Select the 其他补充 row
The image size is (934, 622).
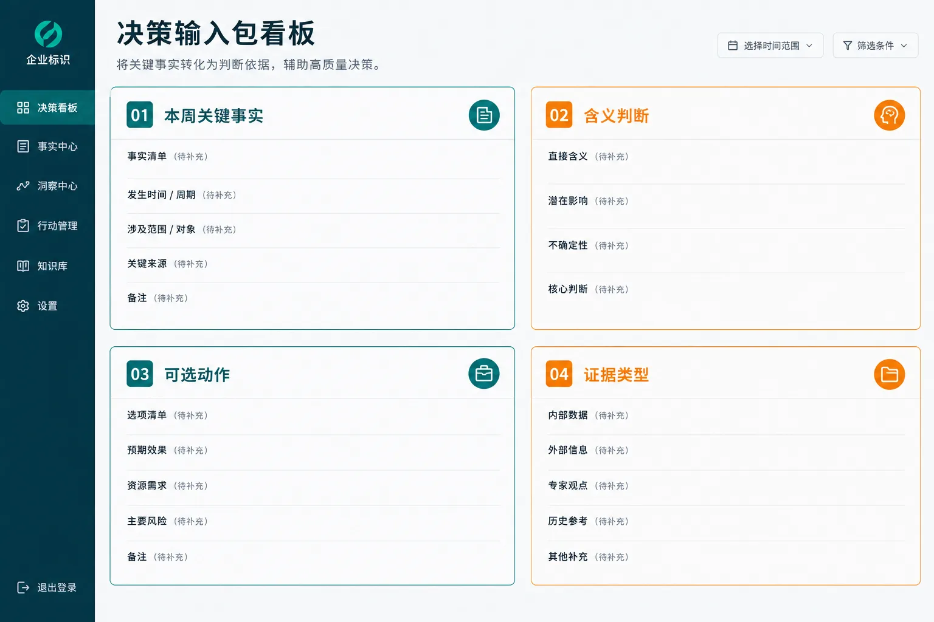point(726,557)
